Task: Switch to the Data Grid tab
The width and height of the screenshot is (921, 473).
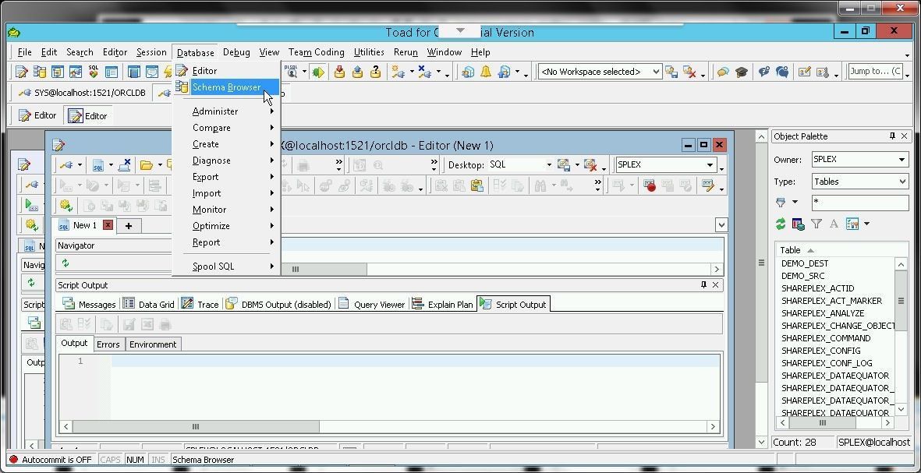Action: click(149, 304)
